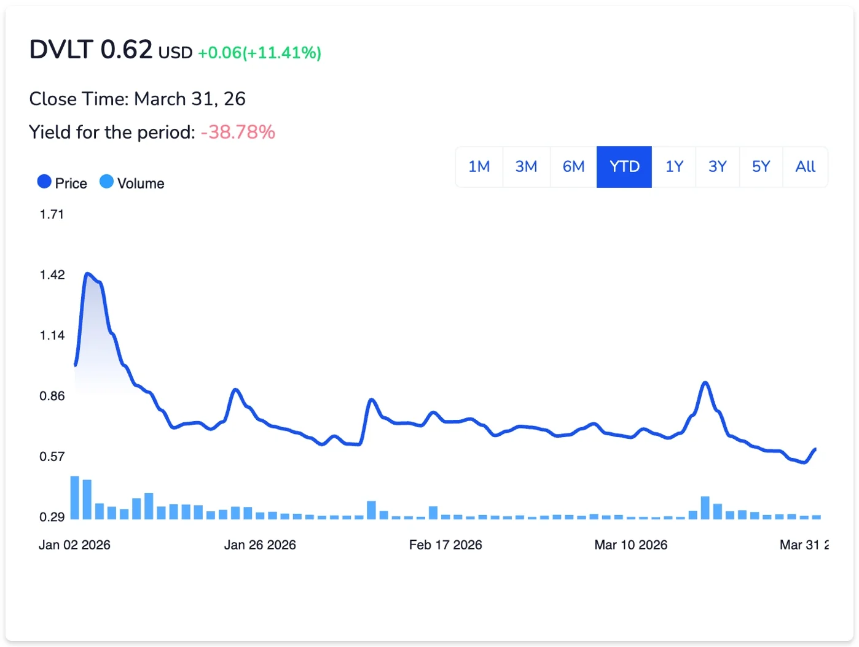Display All available price history

pos(805,167)
